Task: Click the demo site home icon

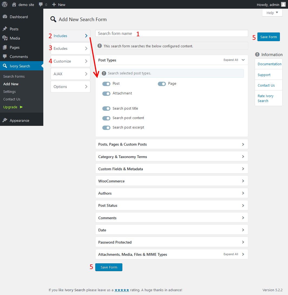Action: (14, 5)
